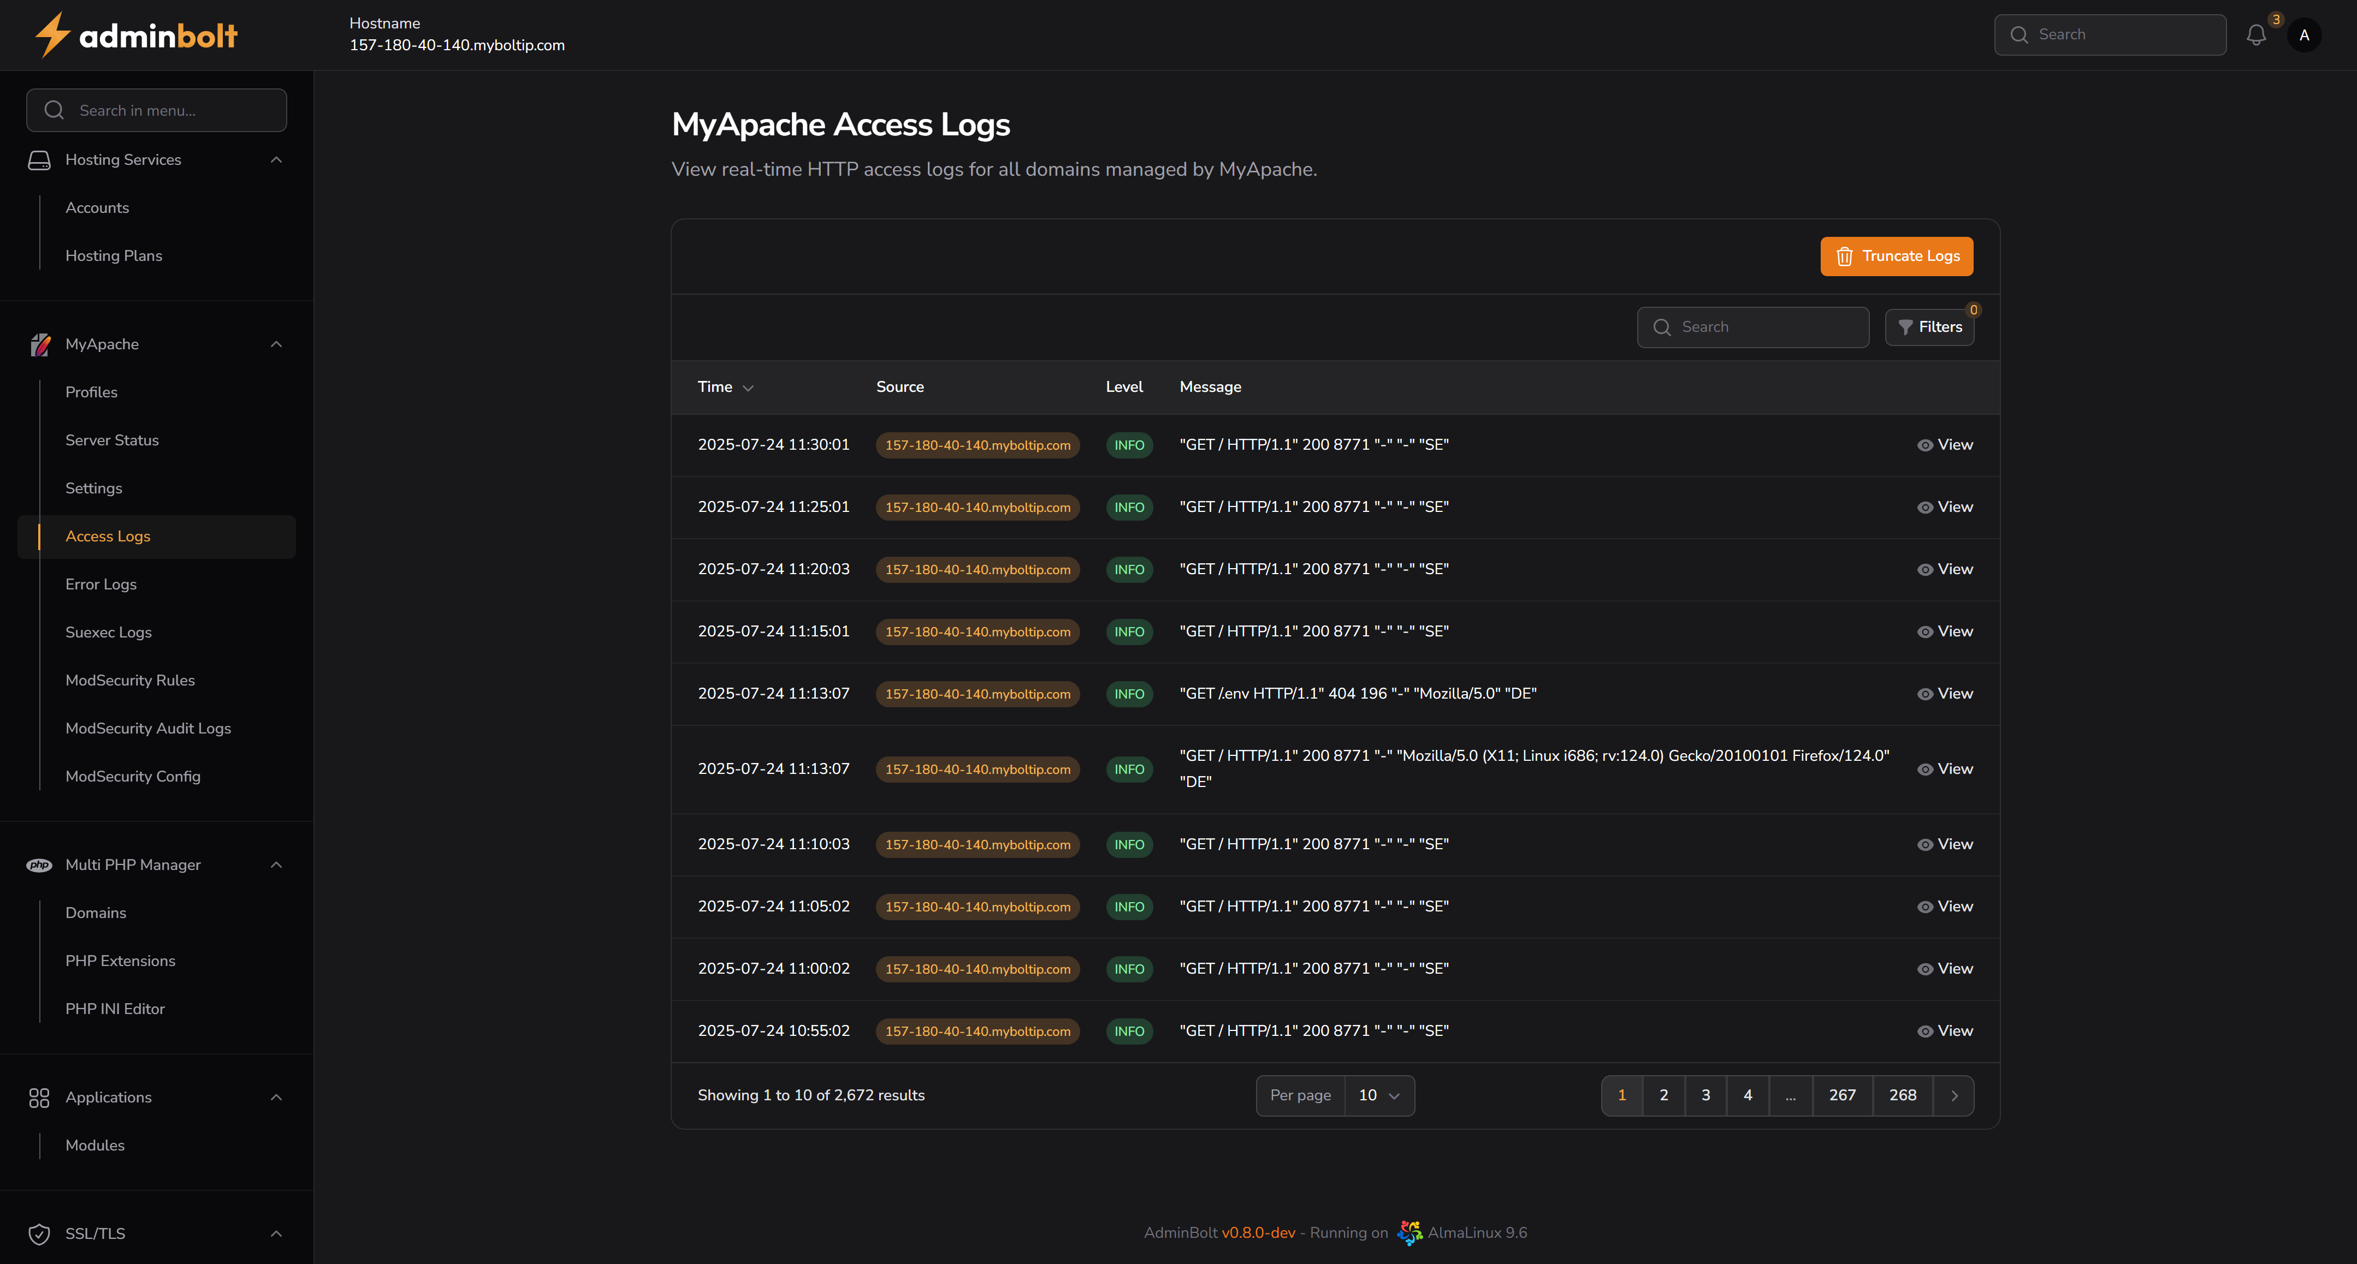2357x1264 pixels.
Task: Click the user avatar in the top bar
Action: (2305, 35)
